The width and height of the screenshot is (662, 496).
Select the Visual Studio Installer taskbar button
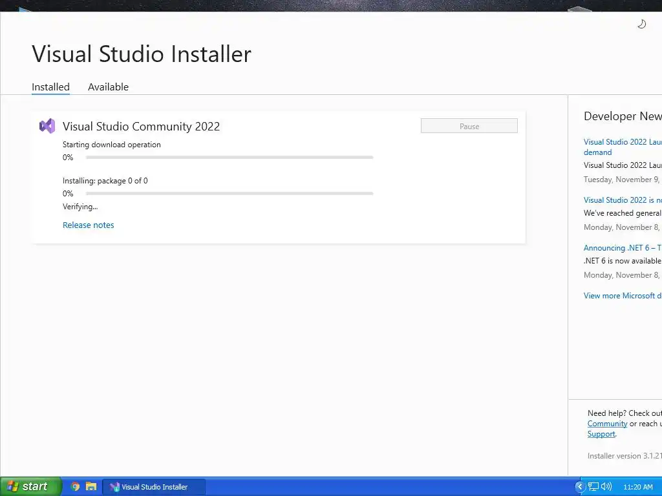(x=154, y=487)
